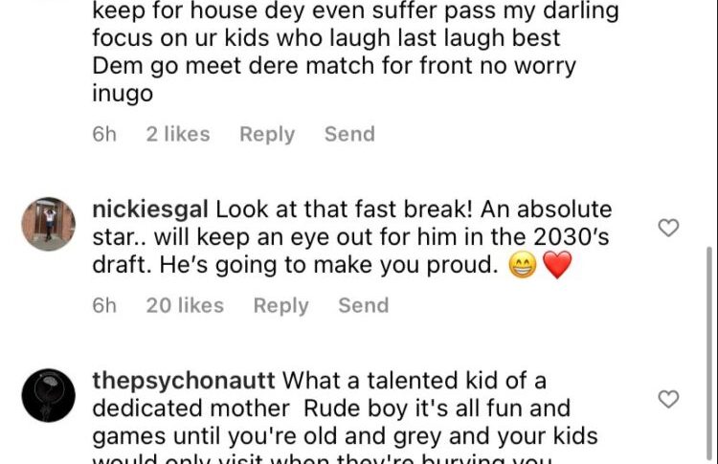Image resolution: width=718 pixels, height=464 pixels.
Task: Show who gave the 2 likes
Action: [x=177, y=134]
